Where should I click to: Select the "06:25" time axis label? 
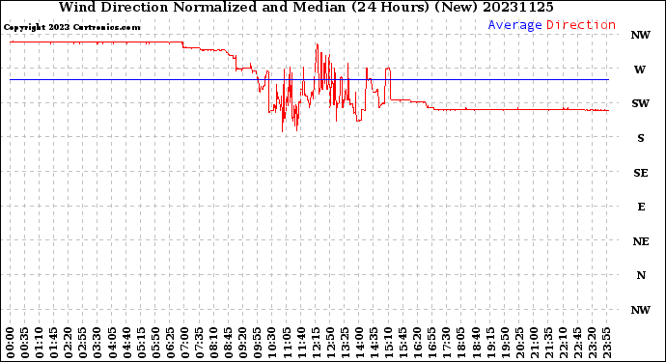[170, 343]
